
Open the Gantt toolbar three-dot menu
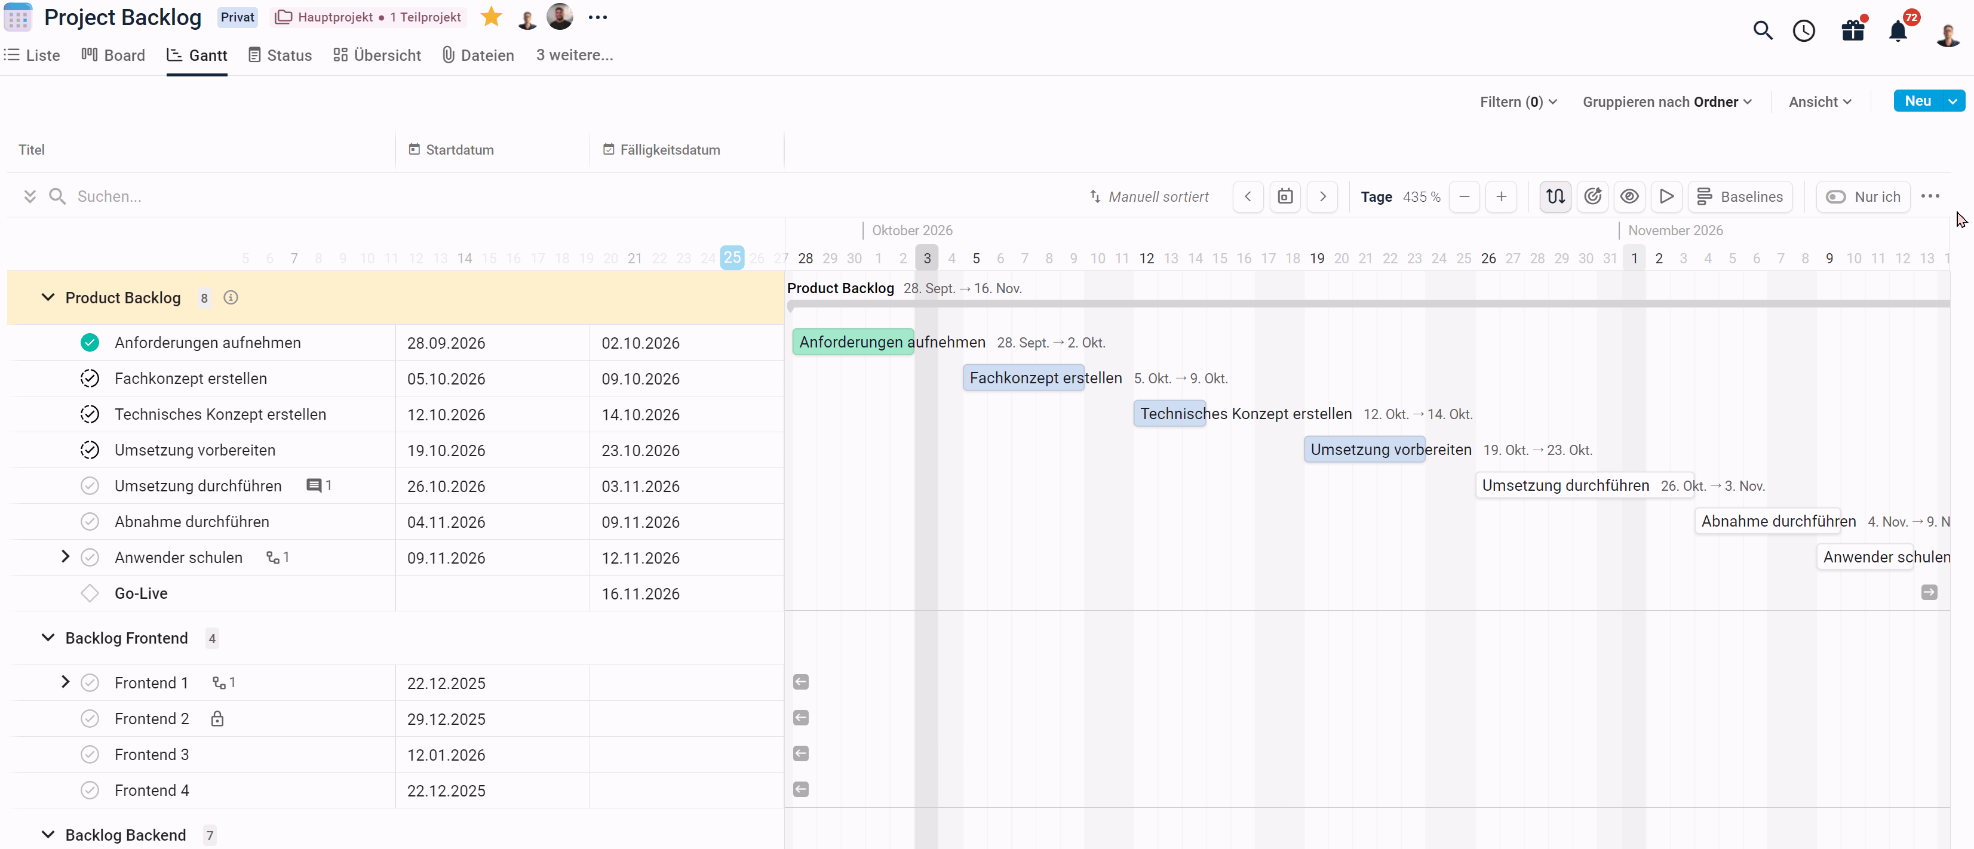point(1930,196)
